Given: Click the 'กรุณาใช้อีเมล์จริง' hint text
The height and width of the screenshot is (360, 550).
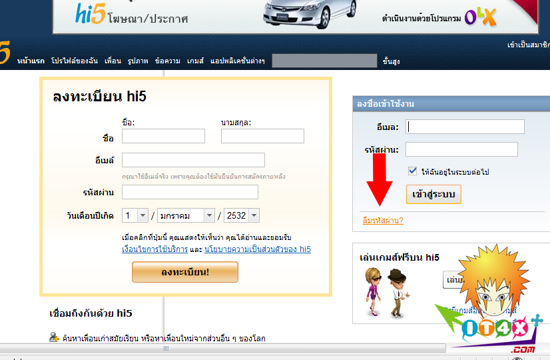Looking at the screenshot, I should pos(204,176).
